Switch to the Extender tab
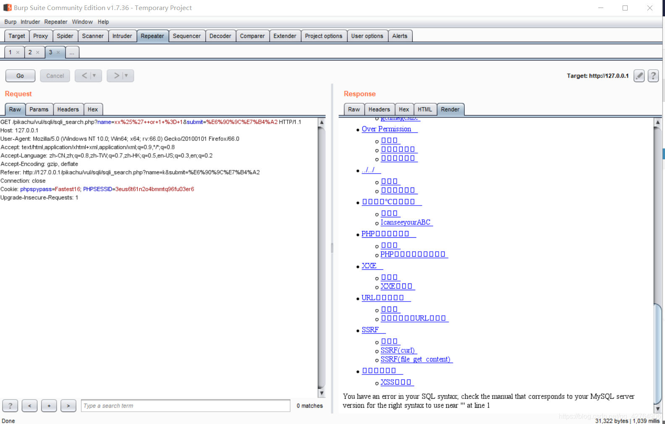 point(285,36)
